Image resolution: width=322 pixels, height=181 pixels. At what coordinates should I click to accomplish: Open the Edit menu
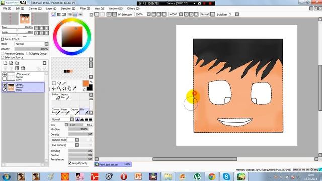coord(20,8)
